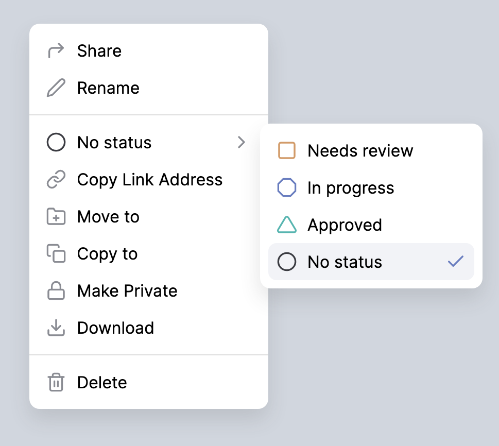Expand the No status submenu chevron
Viewport: 499px width, 446px height.
(241, 142)
